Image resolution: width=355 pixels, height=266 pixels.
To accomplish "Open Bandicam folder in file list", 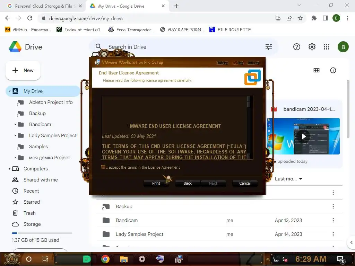I will [127, 220].
